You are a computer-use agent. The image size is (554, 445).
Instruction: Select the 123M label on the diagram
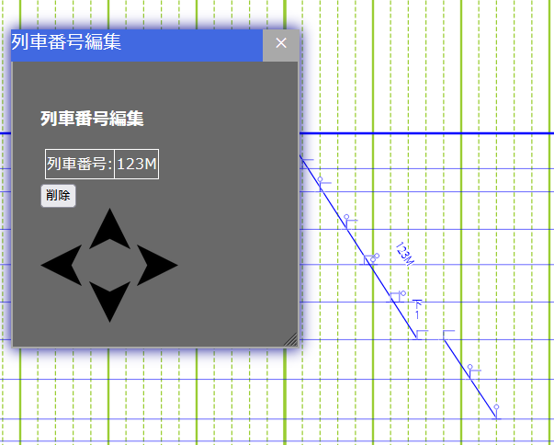(x=404, y=254)
